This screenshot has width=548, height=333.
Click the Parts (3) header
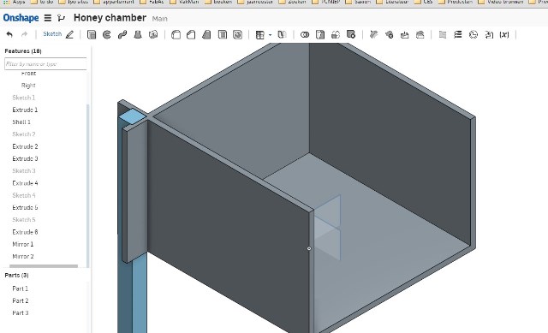[x=16, y=276]
